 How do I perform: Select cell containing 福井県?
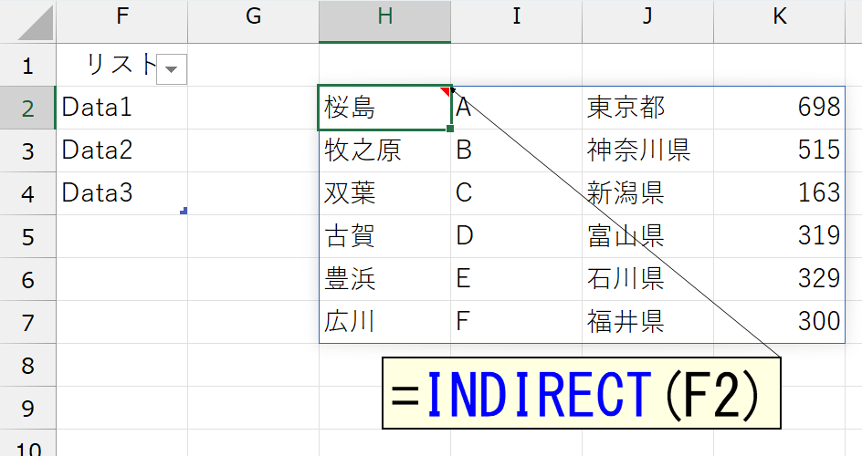(x=647, y=322)
